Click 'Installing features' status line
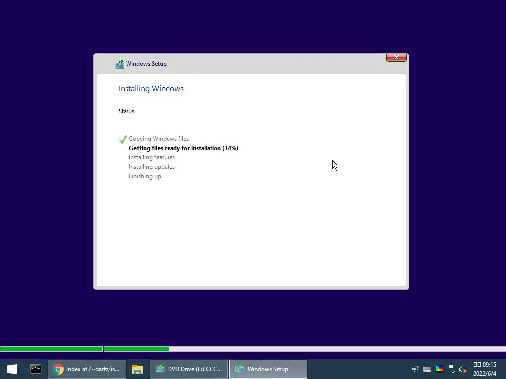The image size is (506, 379). tap(152, 157)
